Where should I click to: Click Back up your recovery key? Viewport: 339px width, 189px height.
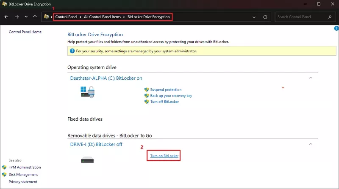tap(171, 96)
